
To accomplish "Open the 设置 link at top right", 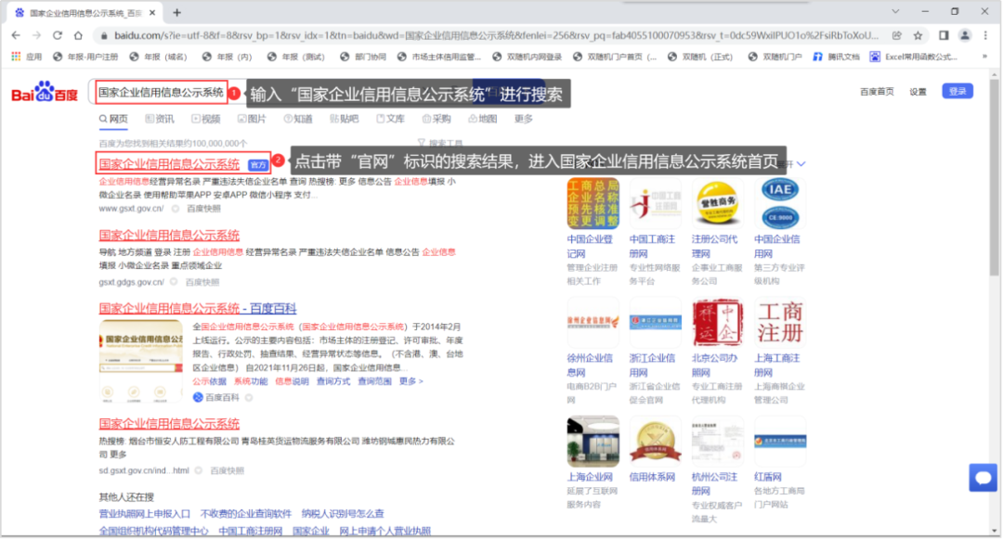I will click(x=918, y=92).
